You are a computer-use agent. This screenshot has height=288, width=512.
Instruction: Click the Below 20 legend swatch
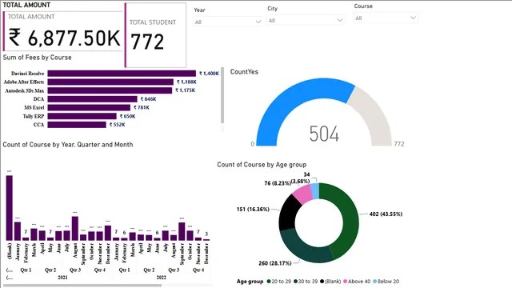375,282
